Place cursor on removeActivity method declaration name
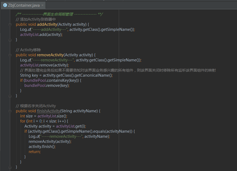 click(50, 55)
